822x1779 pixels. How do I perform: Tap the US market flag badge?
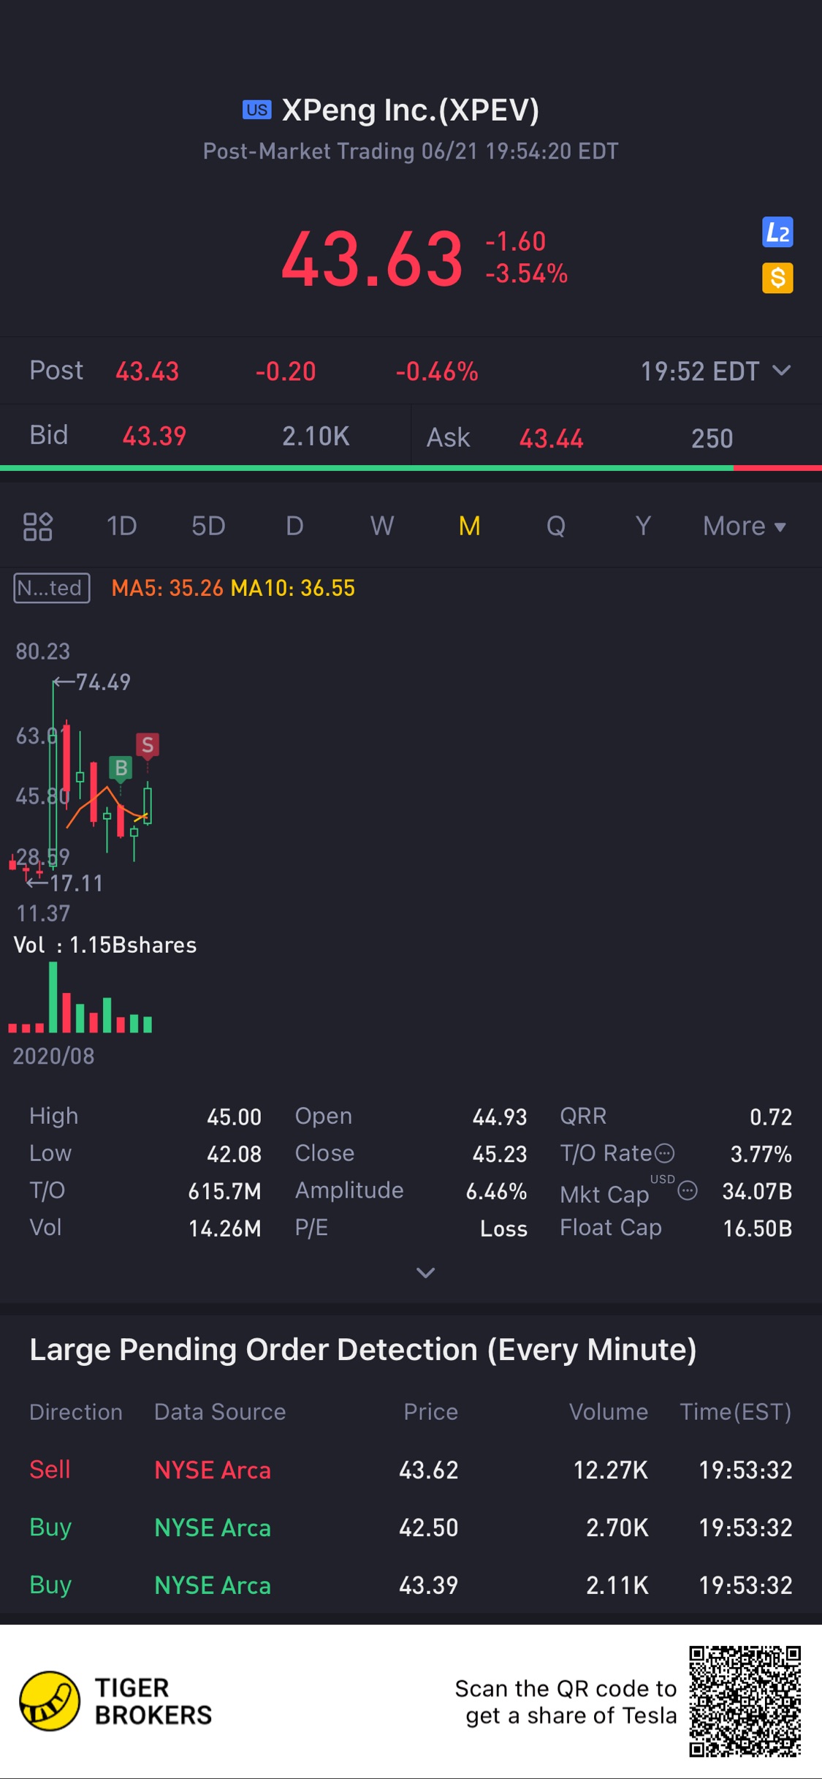(256, 110)
